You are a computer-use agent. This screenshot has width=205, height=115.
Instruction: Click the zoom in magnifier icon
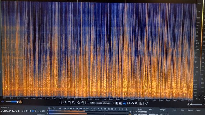61,103
